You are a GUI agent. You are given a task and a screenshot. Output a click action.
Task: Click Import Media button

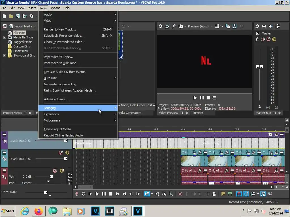point(22,26)
